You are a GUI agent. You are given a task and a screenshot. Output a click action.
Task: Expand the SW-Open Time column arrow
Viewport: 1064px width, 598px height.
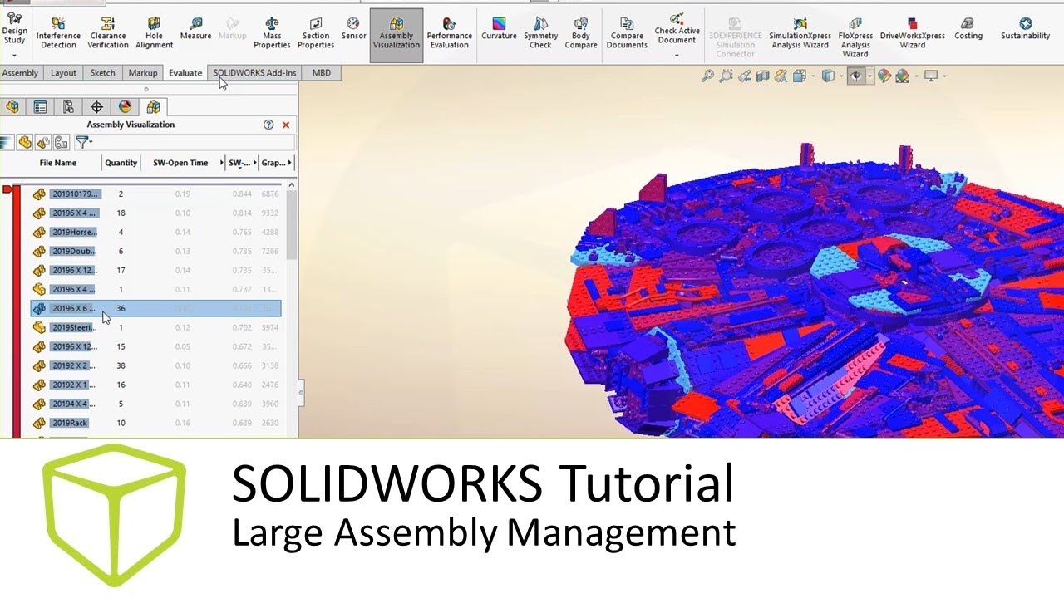(x=221, y=163)
